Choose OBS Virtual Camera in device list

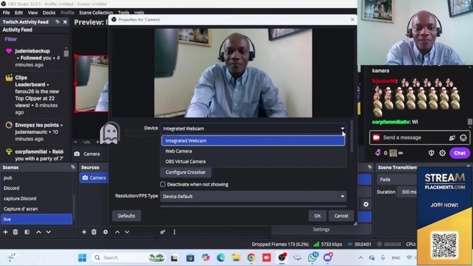click(x=253, y=161)
